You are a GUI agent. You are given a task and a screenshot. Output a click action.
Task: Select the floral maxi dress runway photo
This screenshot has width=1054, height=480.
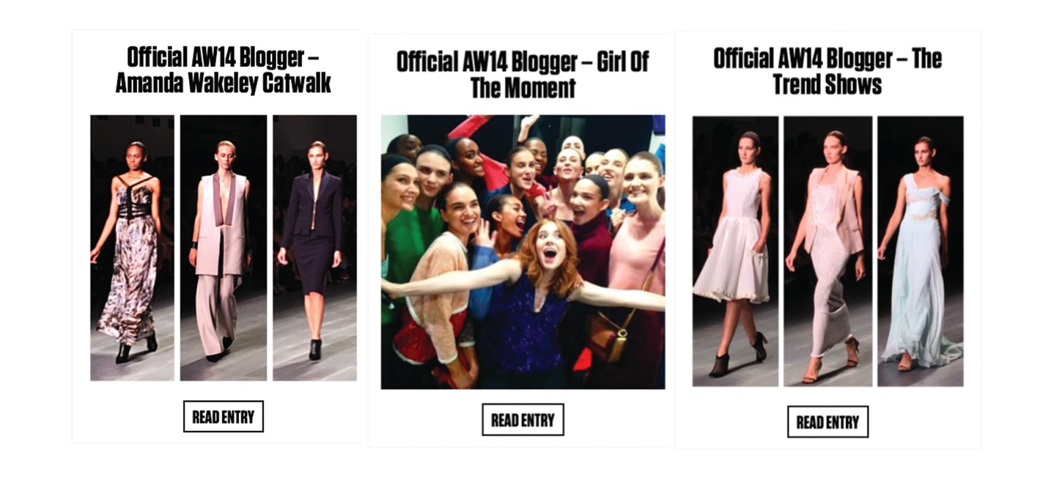click(x=132, y=248)
